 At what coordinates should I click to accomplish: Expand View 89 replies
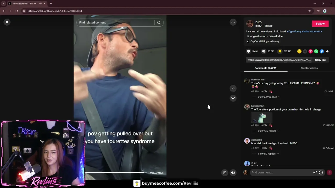268,154
